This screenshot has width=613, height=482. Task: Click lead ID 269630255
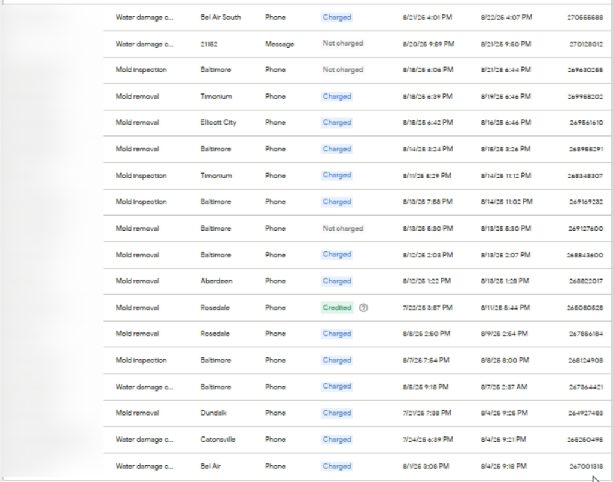coord(584,71)
